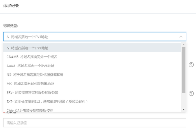Screen dimensions: 196x135
Task: Click the dropdown list scrollbar thumb
Action: (x=184, y=70)
